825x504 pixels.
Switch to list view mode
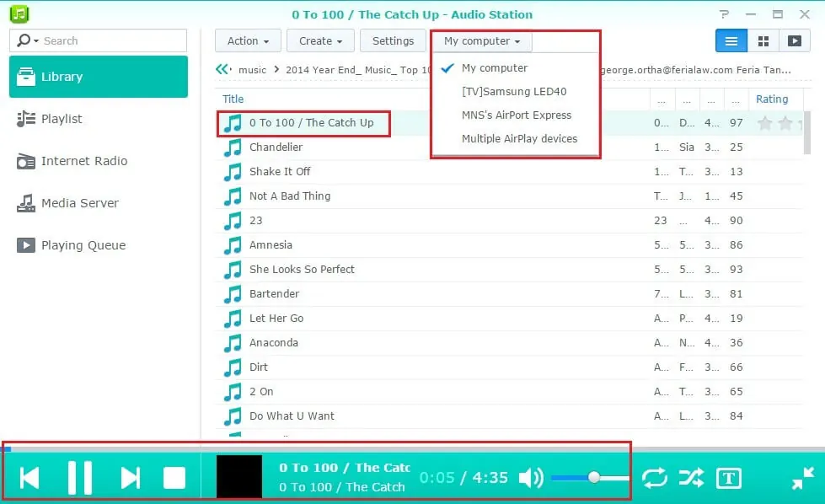[730, 40]
